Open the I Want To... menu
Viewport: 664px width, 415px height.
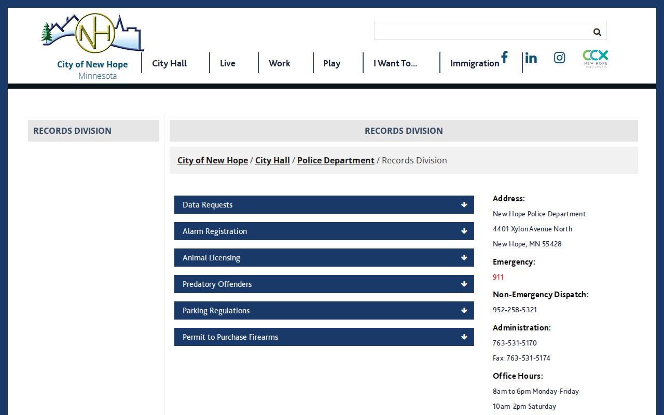[x=395, y=63]
